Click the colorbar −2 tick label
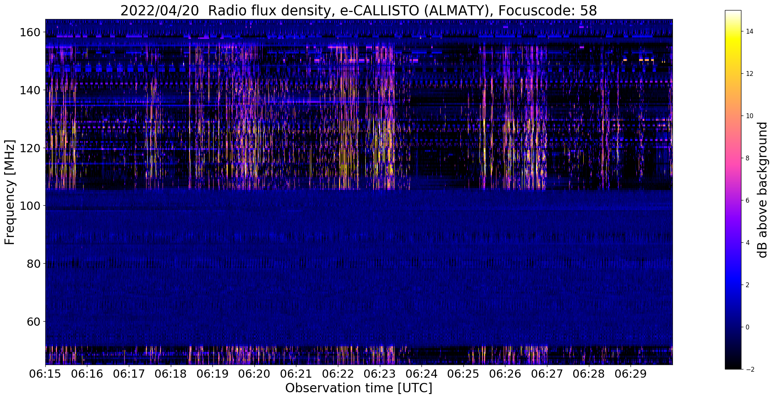Image resolution: width=774 pixels, height=399 pixels. coord(750,369)
